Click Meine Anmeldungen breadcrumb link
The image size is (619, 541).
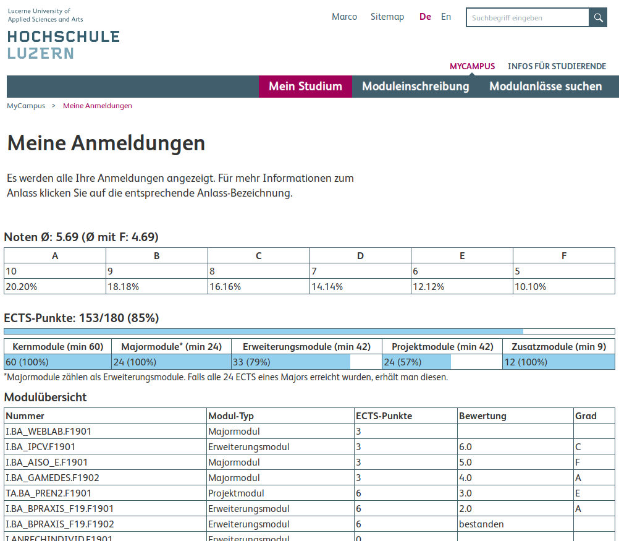[x=98, y=106]
